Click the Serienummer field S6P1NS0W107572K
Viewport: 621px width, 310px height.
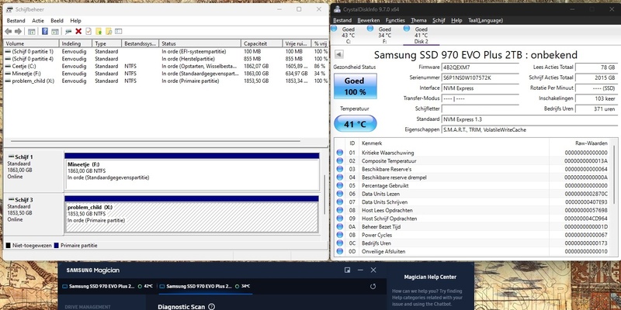coord(480,78)
